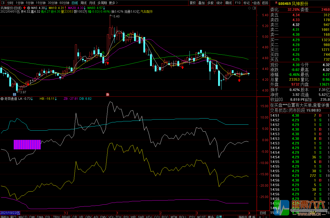
Task: Click the 窗口 tab at bottom
Action: coord(13,217)
